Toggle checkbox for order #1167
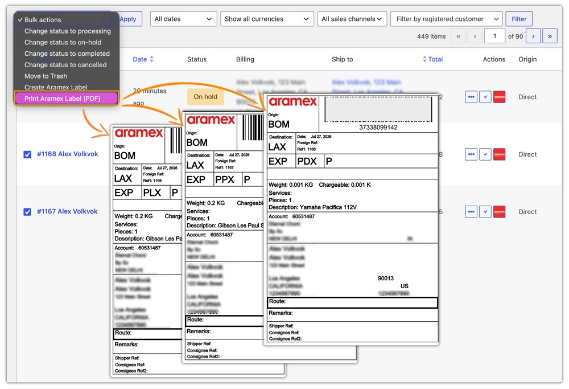Viewport: 569px width, 389px height. click(27, 212)
